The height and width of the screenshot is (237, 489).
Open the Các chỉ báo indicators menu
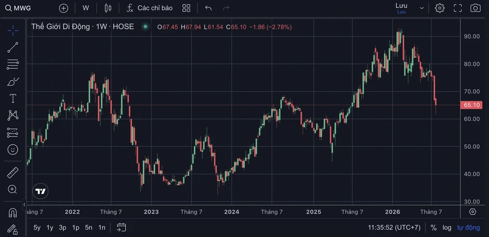(149, 8)
